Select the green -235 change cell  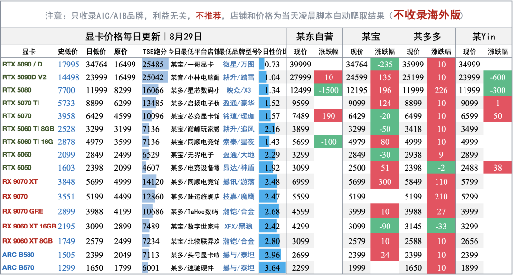[x=385, y=65]
